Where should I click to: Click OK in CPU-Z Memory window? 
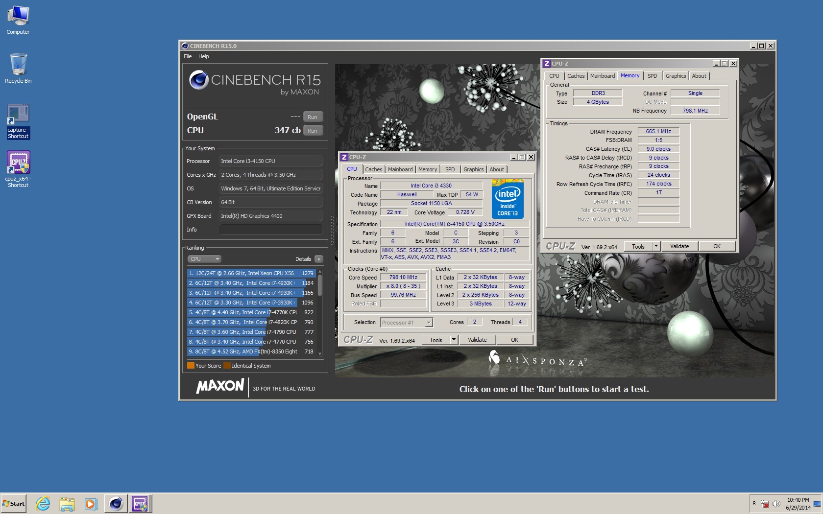click(717, 246)
